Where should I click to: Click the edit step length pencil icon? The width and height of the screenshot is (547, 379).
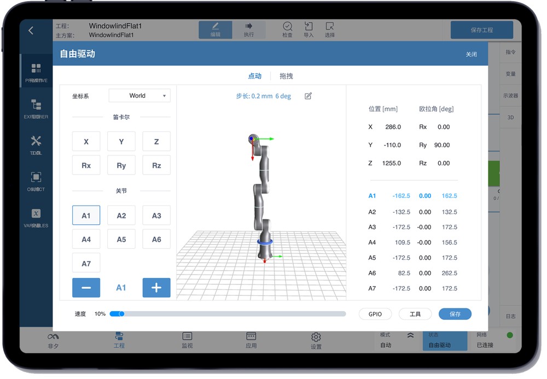308,96
